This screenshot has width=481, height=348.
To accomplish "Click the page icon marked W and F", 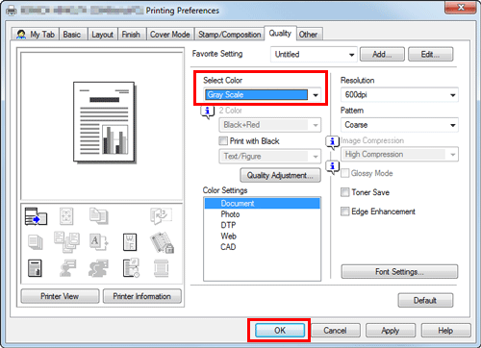I will pos(130,242).
